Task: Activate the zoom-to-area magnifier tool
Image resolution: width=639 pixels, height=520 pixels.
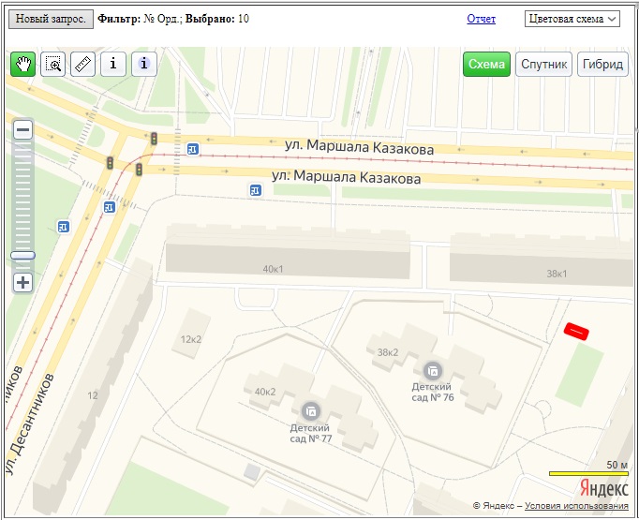Action: point(53,64)
